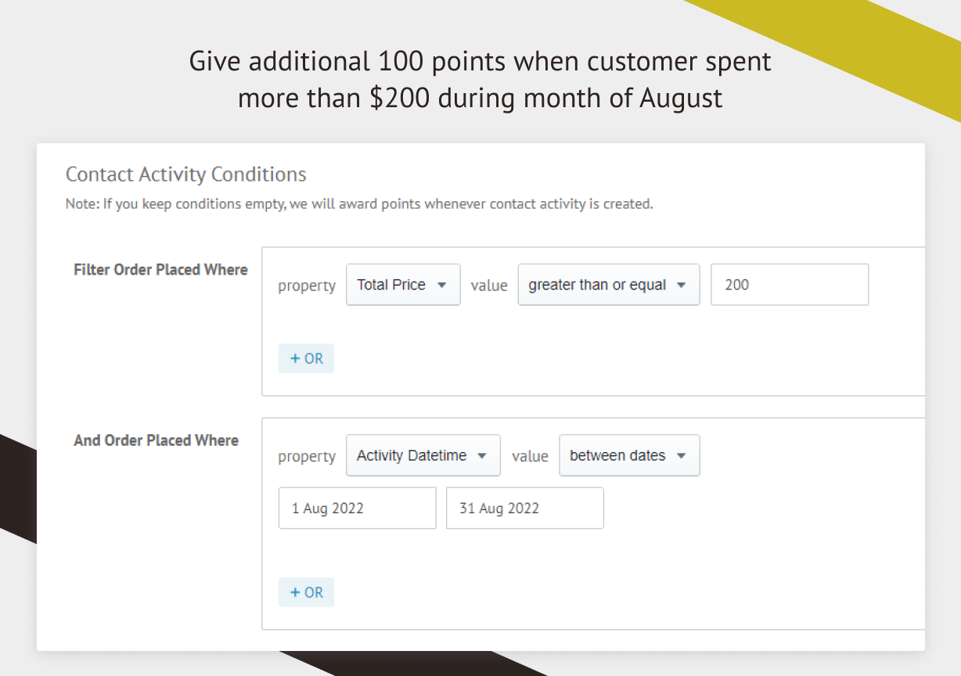Click 'property' label beside Activity Datetime
961x676 pixels.
point(307,456)
